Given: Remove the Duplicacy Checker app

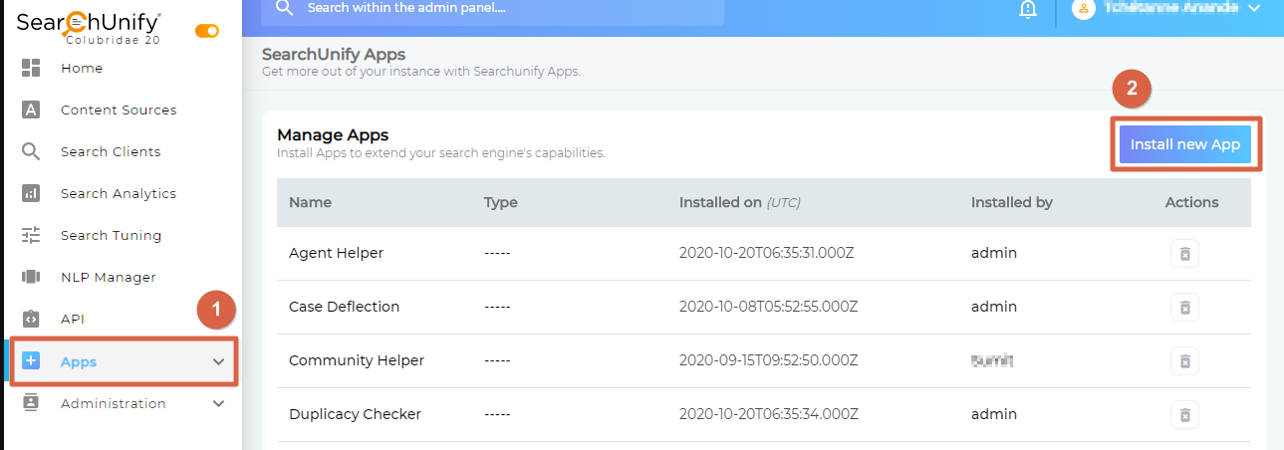Looking at the screenshot, I should [x=1184, y=414].
